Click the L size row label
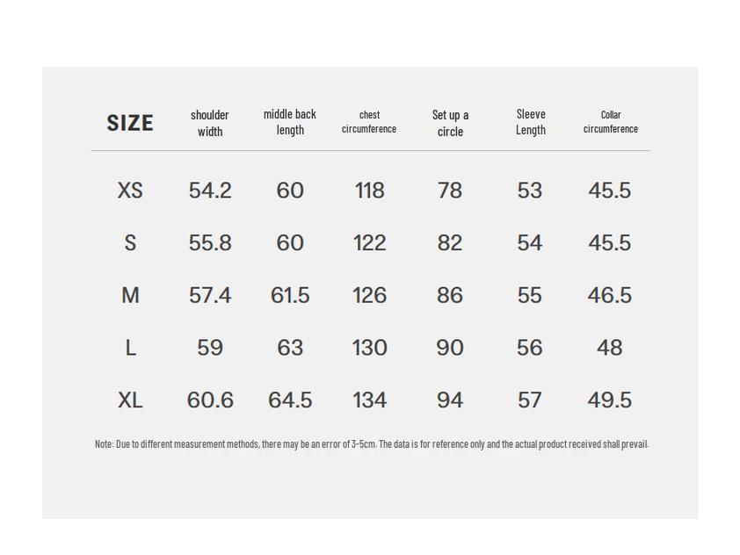The width and height of the screenshot is (740, 555). point(130,349)
